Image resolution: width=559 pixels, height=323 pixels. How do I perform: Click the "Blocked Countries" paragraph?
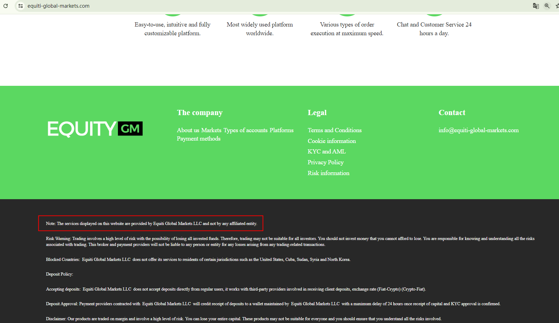tap(198, 260)
